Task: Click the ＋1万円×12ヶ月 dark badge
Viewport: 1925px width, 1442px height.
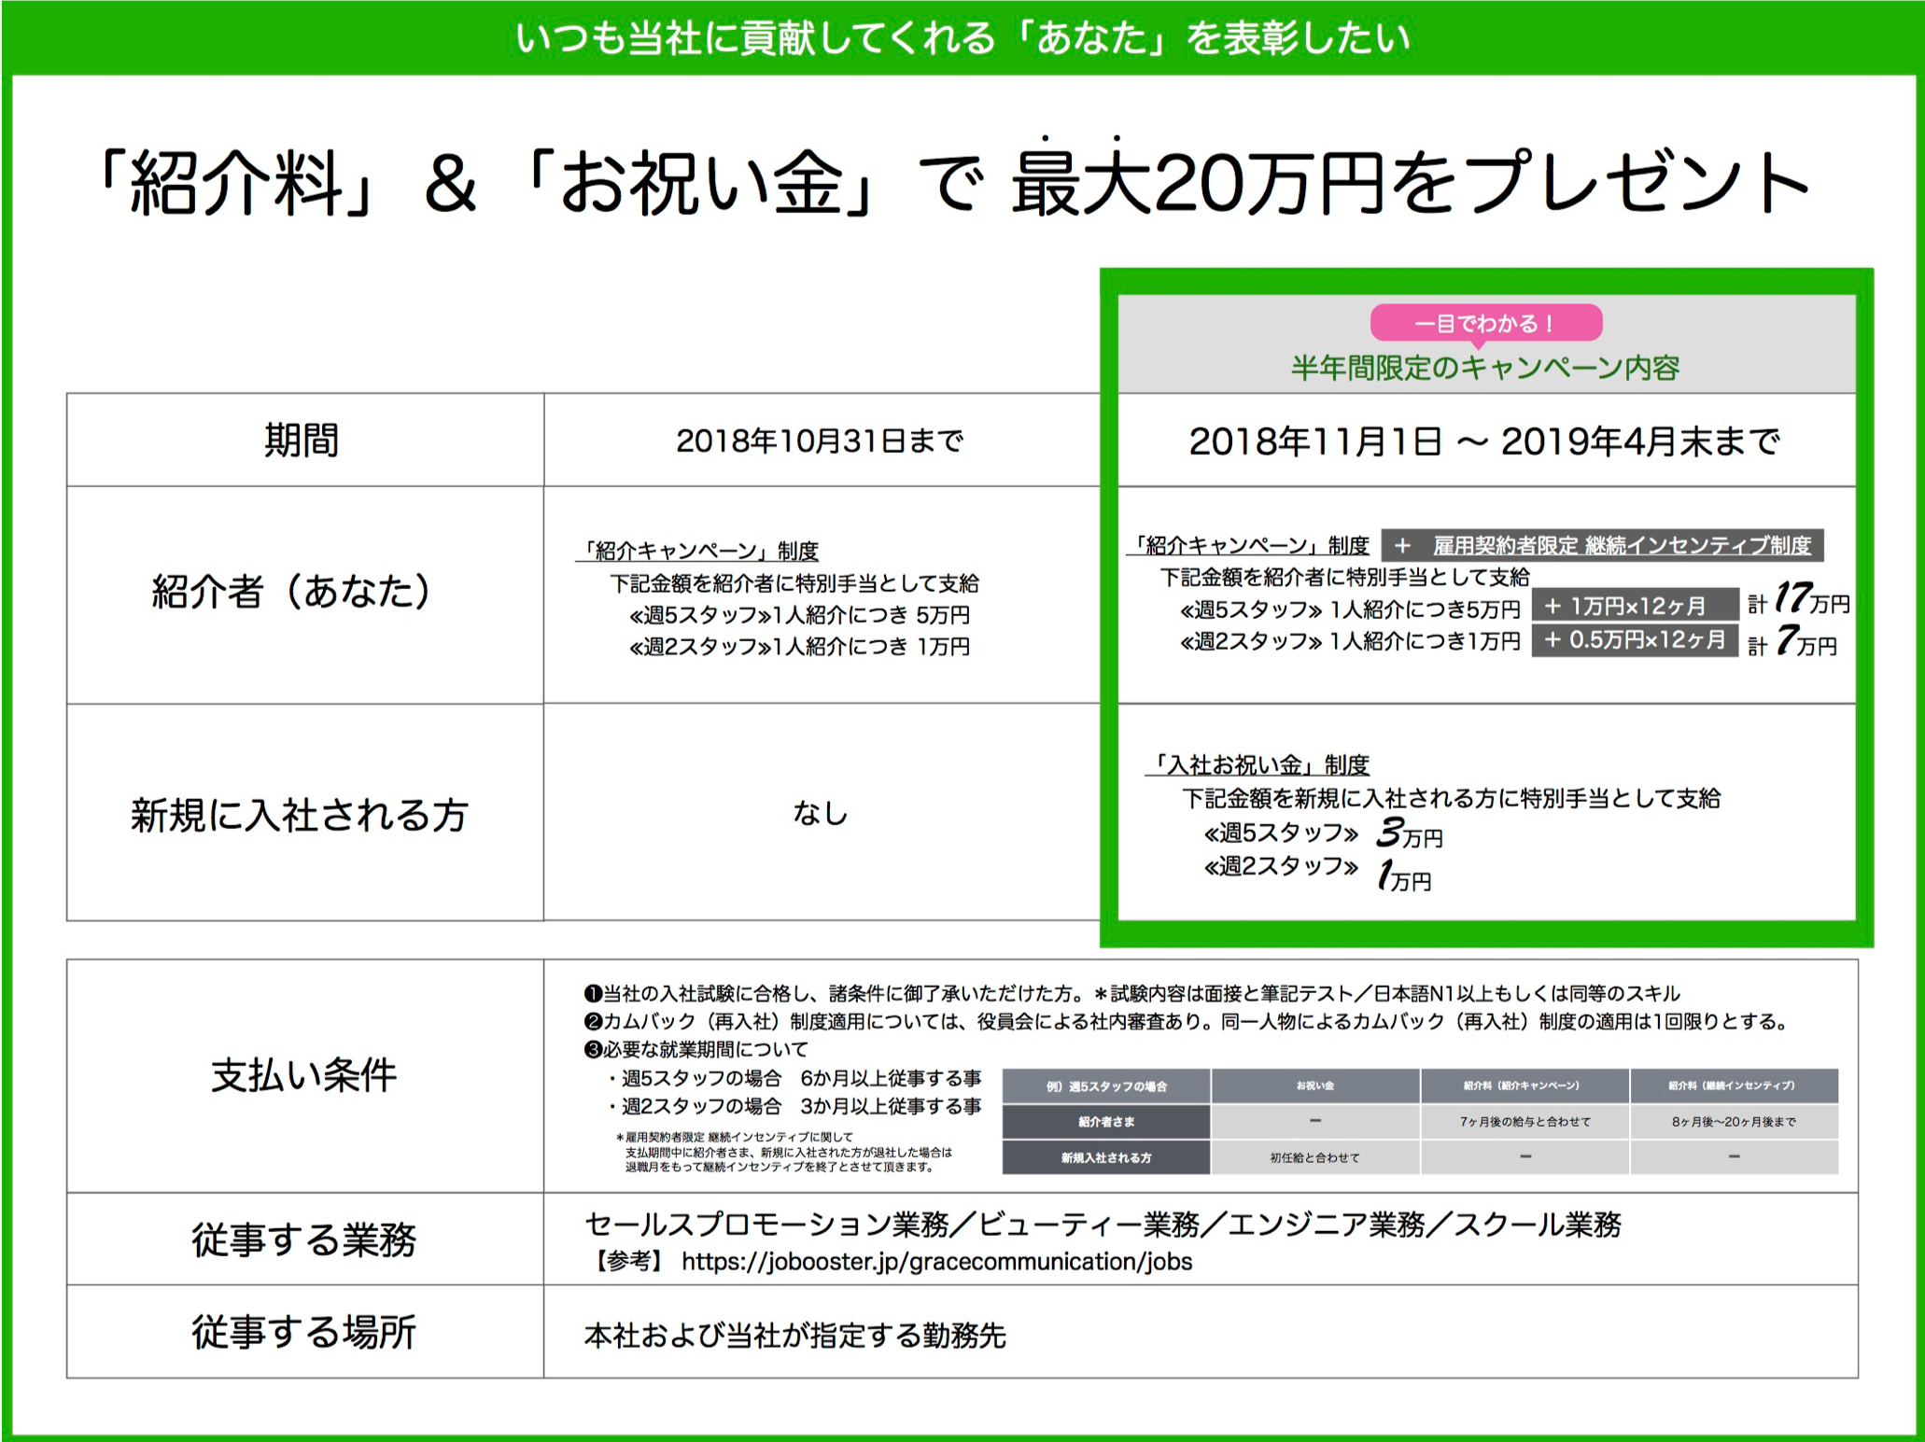Action: [1635, 606]
